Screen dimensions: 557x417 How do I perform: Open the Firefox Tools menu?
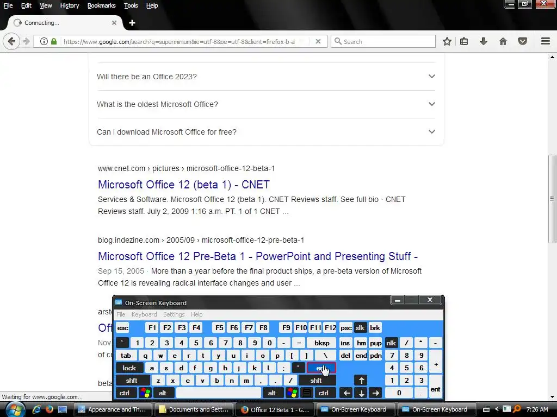point(131,5)
